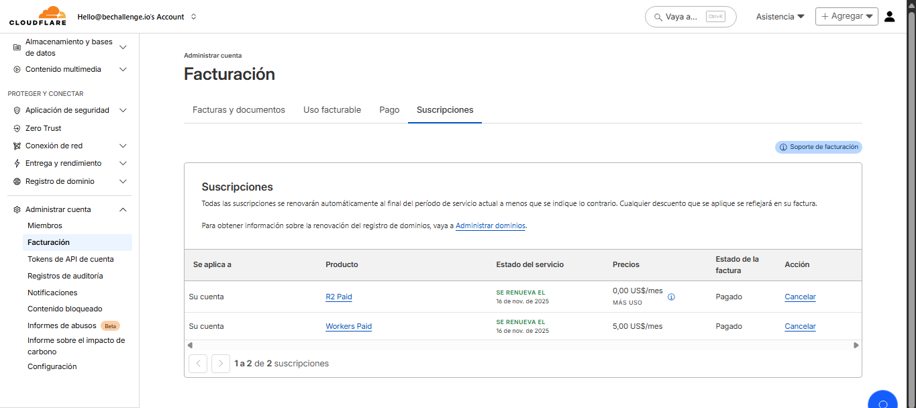Click the Registro de dominio globe icon

17,181
